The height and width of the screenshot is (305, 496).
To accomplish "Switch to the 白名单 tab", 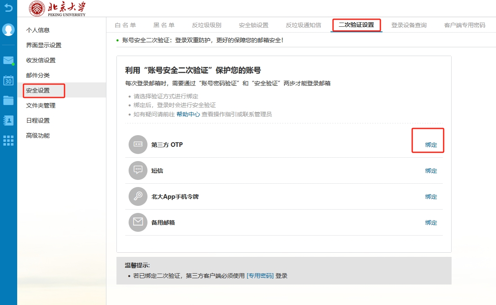I will tap(125, 25).
